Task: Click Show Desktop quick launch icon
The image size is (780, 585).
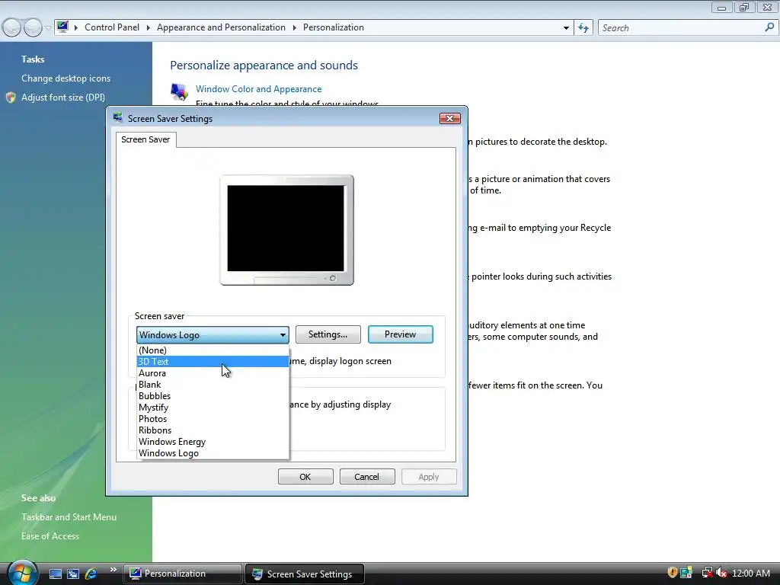Action: [x=55, y=574]
